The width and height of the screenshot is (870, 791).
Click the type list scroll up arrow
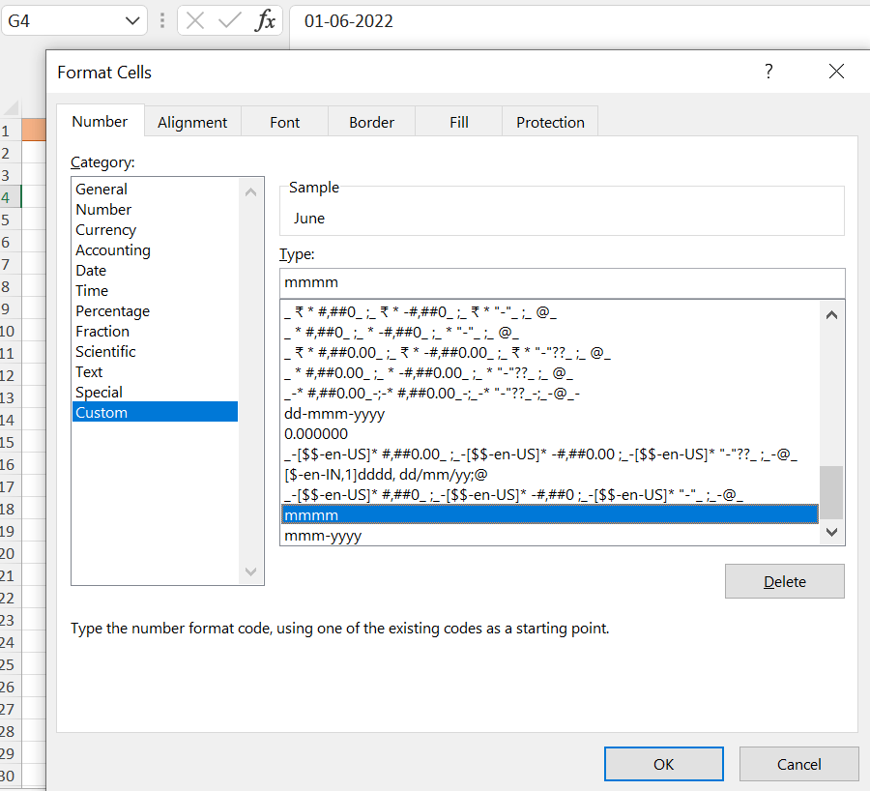[831, 315]
